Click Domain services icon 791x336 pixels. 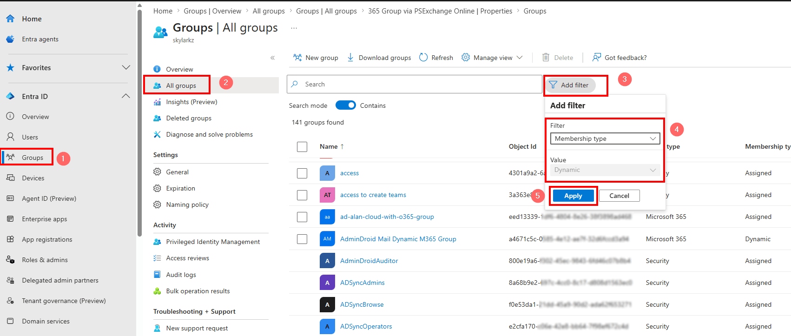(x=10, y=321)
